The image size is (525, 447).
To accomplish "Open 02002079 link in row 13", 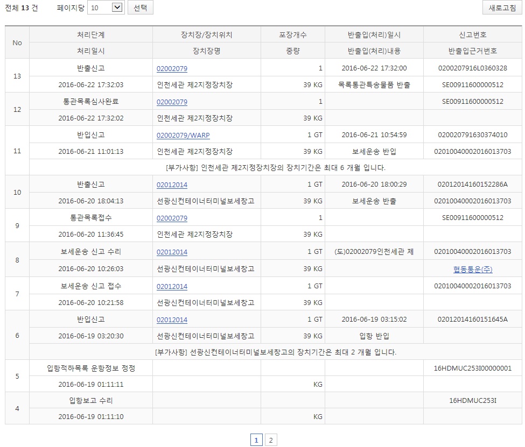I will (x=172, y=68).
